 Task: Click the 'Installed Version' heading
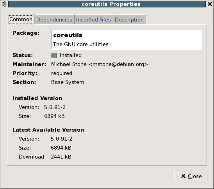37,98
